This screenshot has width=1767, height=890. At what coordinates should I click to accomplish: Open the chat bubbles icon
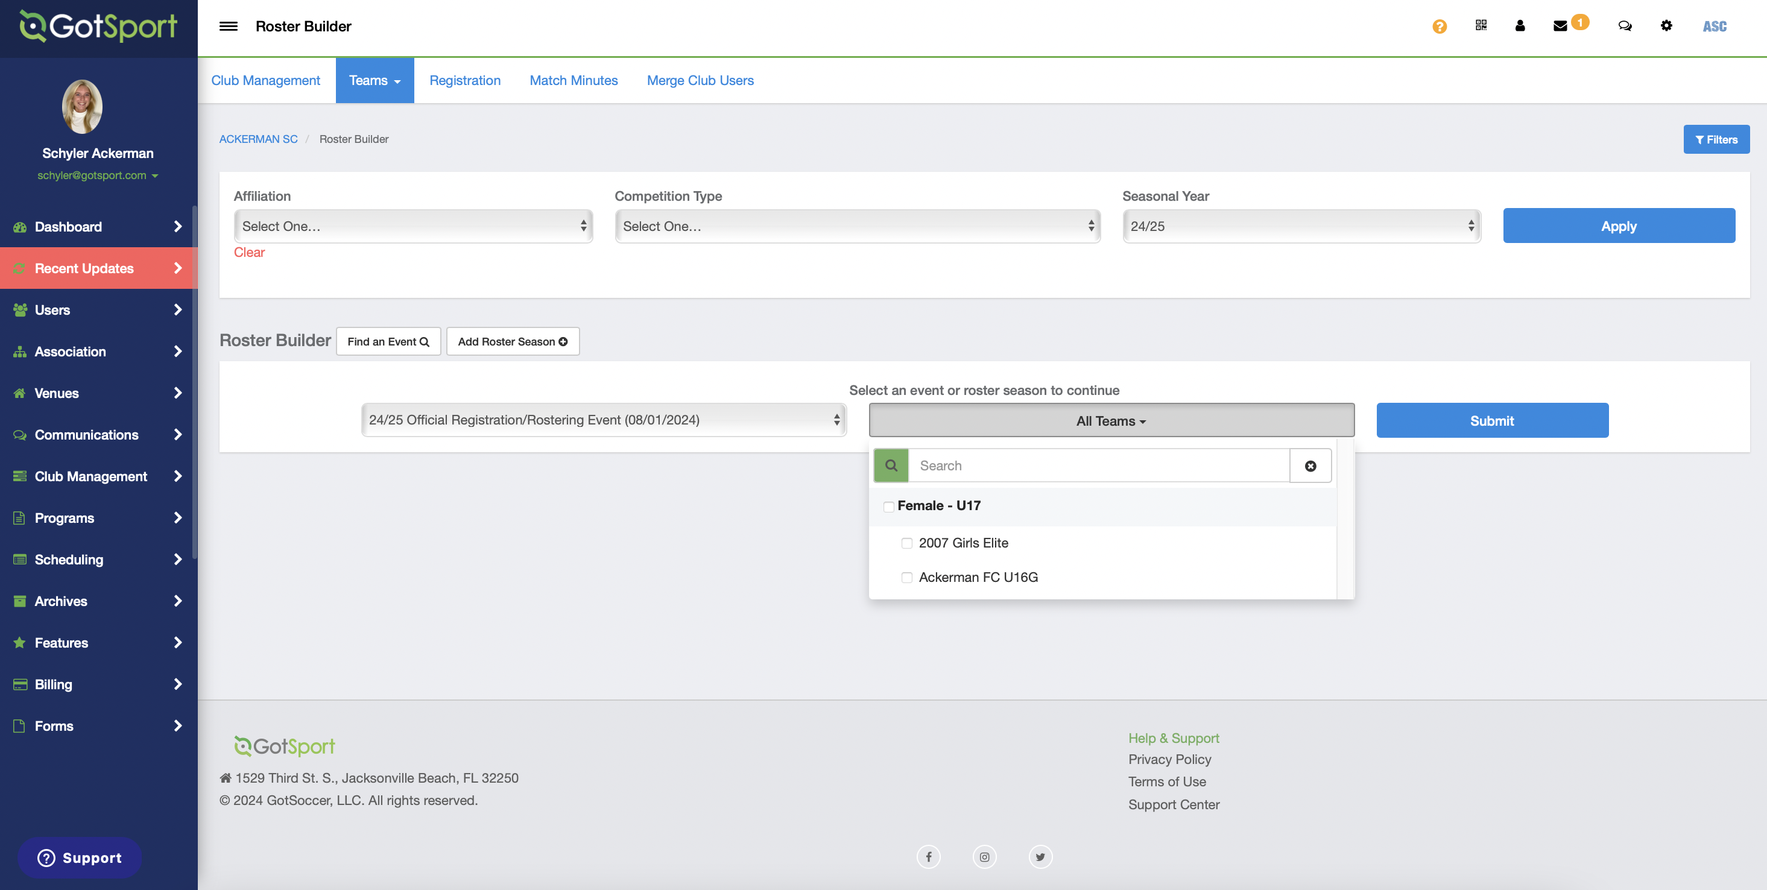click(x=1624, y=25)
